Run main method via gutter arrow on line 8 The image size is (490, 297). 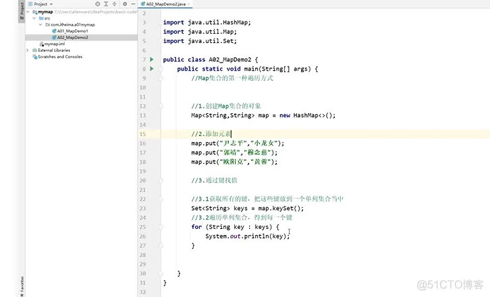click(152, 69)
